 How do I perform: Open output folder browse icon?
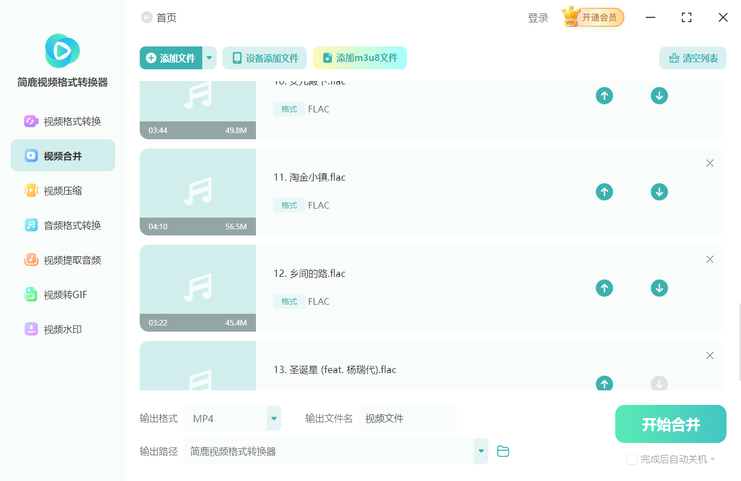[503, 451]
